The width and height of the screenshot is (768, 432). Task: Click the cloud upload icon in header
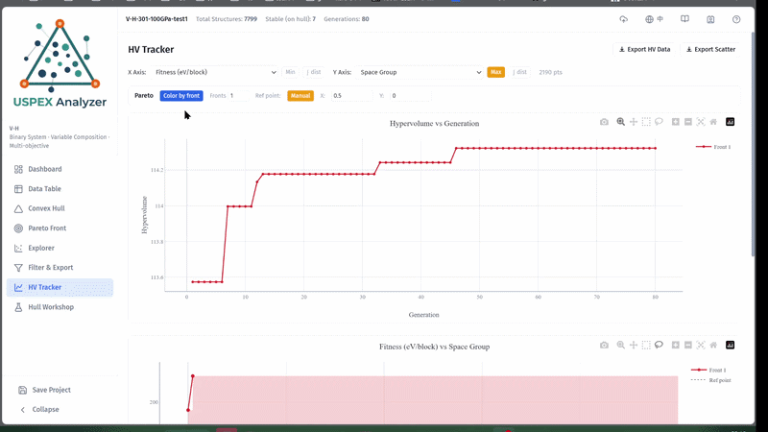(623, 19)
